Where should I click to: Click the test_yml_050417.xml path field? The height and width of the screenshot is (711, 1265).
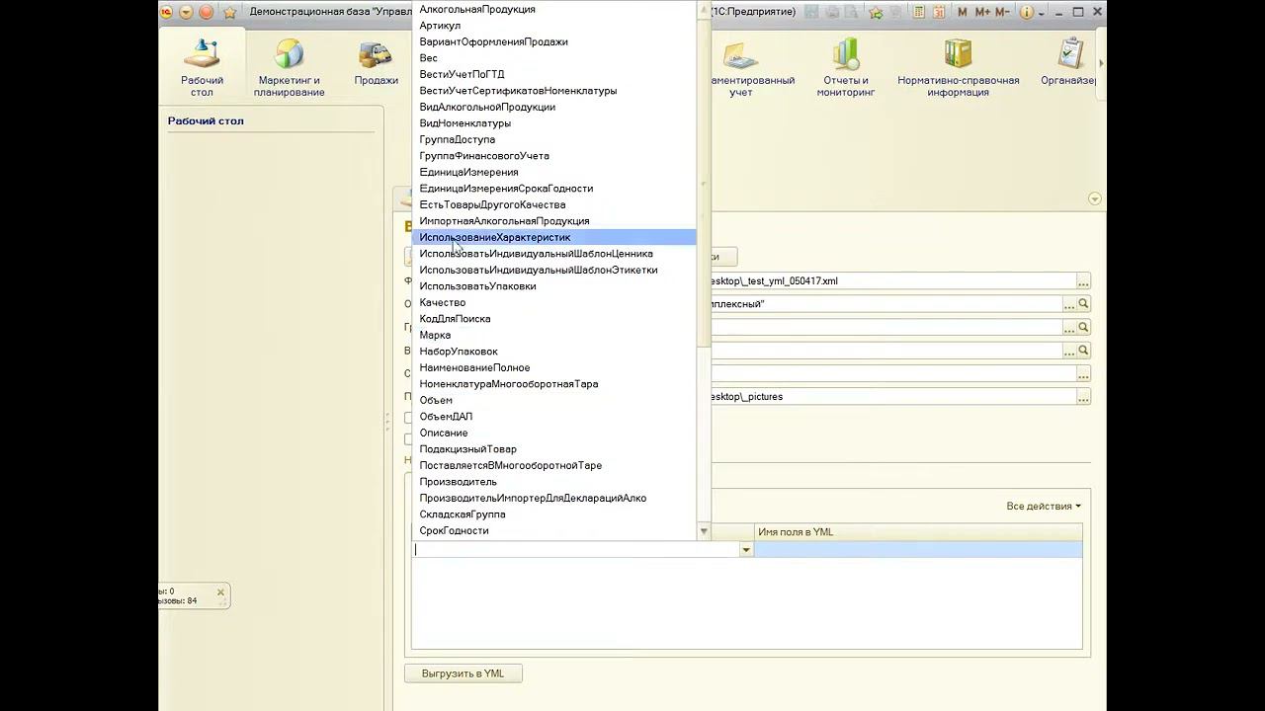point(892,281)
